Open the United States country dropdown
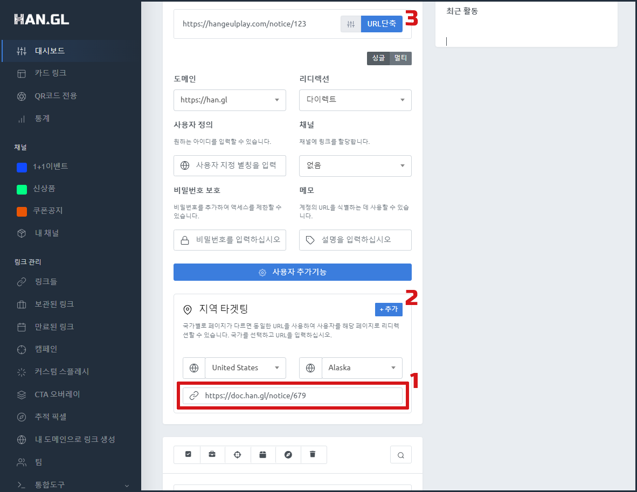The width and height of the screenshot is (637, 492). (x=245, y=368)
